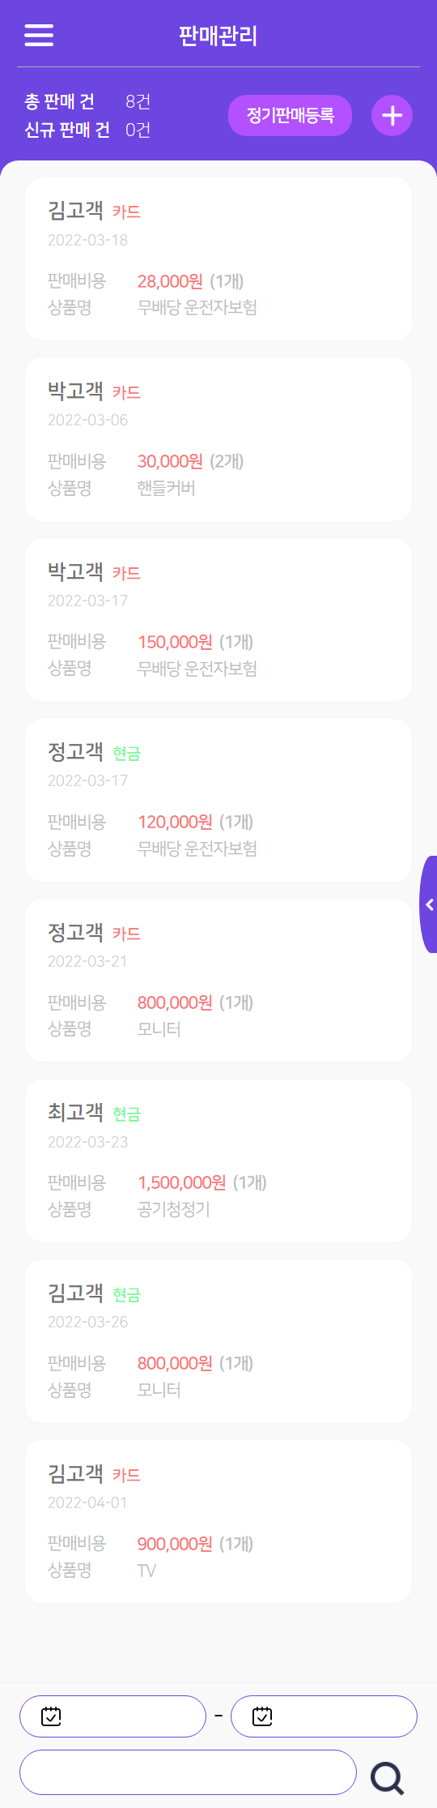Tap the plus icon to add sale
This screenshot has width=437, height=1808.
392,116
